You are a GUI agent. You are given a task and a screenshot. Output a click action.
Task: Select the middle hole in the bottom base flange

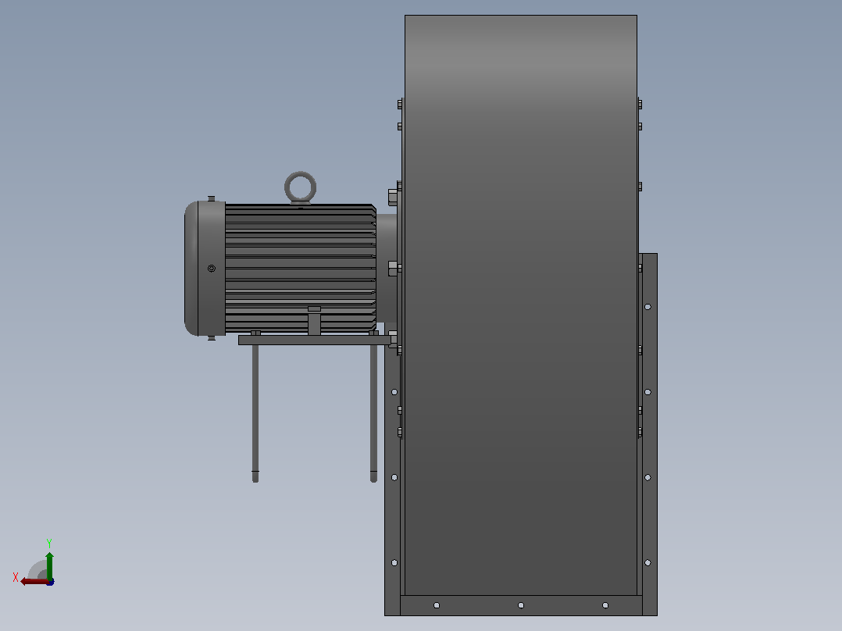point(521,605)
